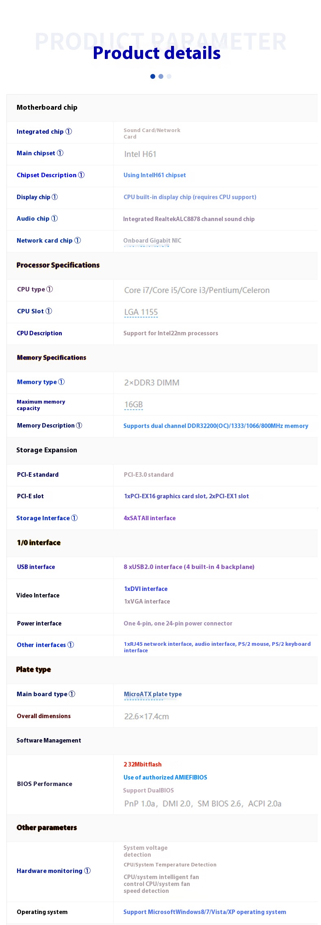Click the info icon next to Main chipset

[60, 153]
